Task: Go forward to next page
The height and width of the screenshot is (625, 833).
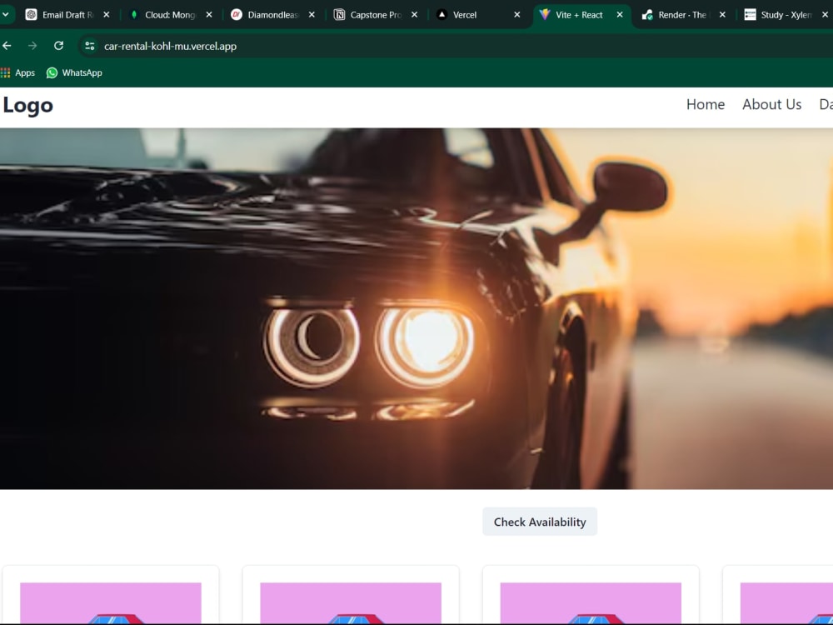Action: (x=32, y=46)
